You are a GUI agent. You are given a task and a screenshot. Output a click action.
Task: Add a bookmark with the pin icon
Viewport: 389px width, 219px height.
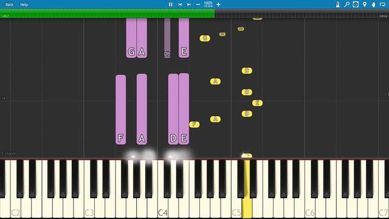[x=365, y=4]
